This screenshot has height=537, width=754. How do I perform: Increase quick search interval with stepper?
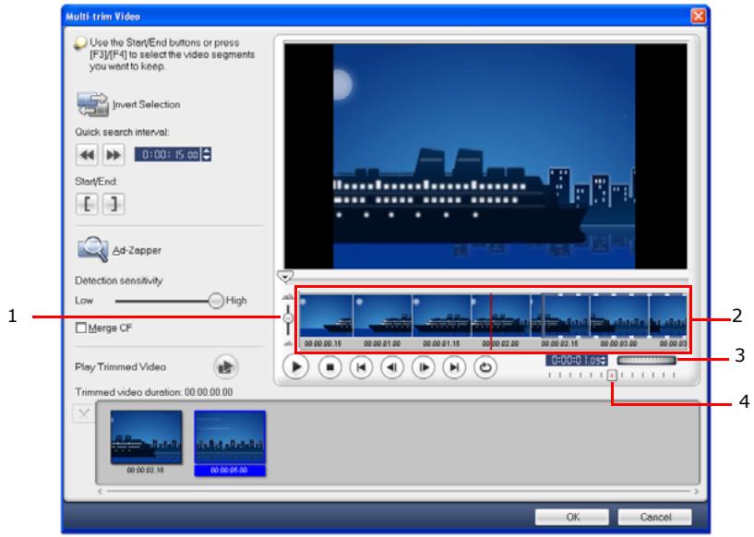(x=207, y=151)
